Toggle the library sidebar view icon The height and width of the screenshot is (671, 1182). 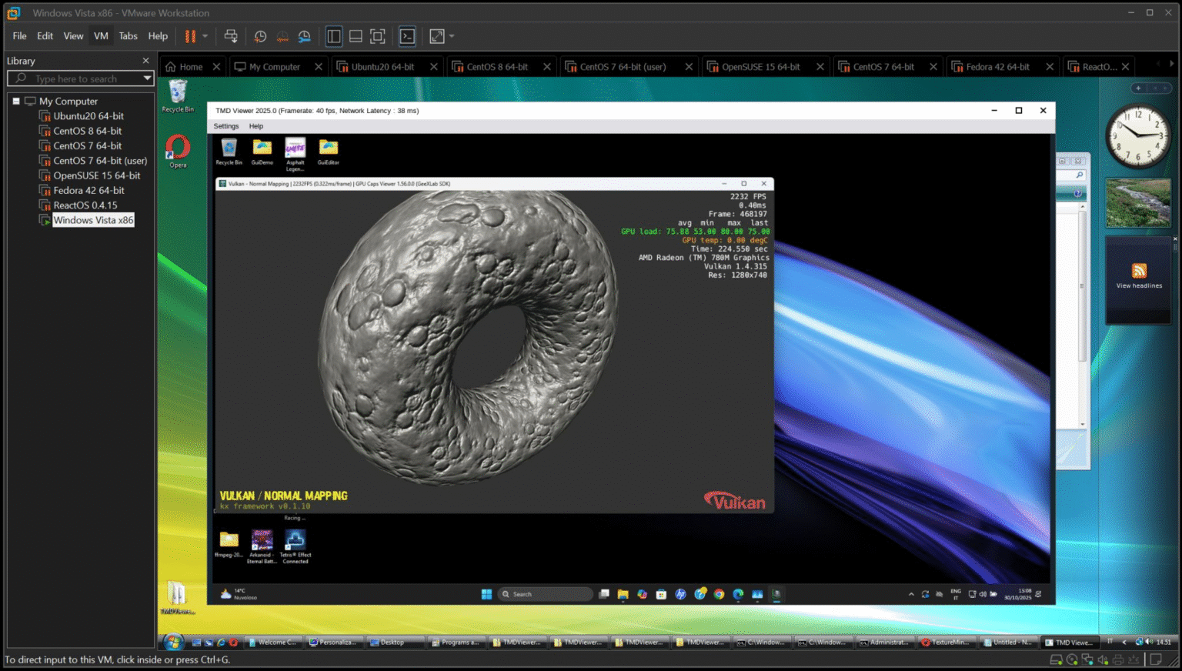click(x=334, y=36)
